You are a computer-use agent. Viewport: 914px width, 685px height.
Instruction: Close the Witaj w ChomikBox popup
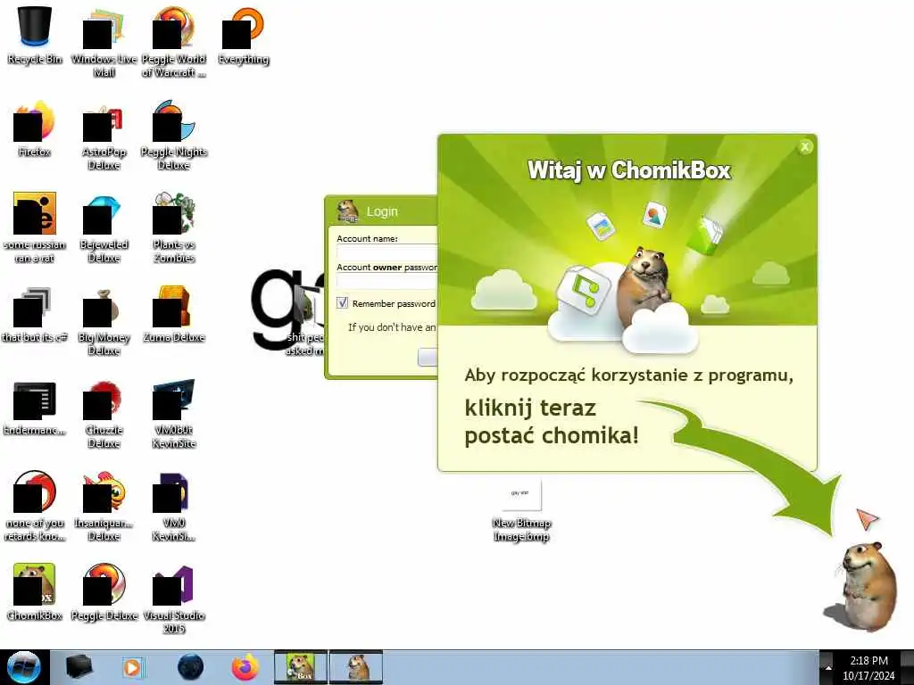(805, 147)
